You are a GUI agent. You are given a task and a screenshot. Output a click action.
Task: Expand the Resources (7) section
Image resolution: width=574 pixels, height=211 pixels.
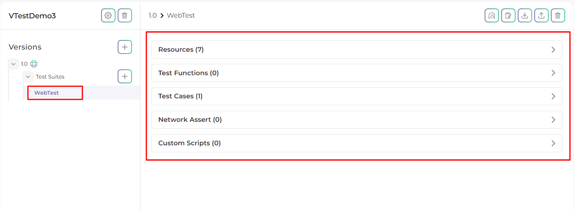click(357, 50)
